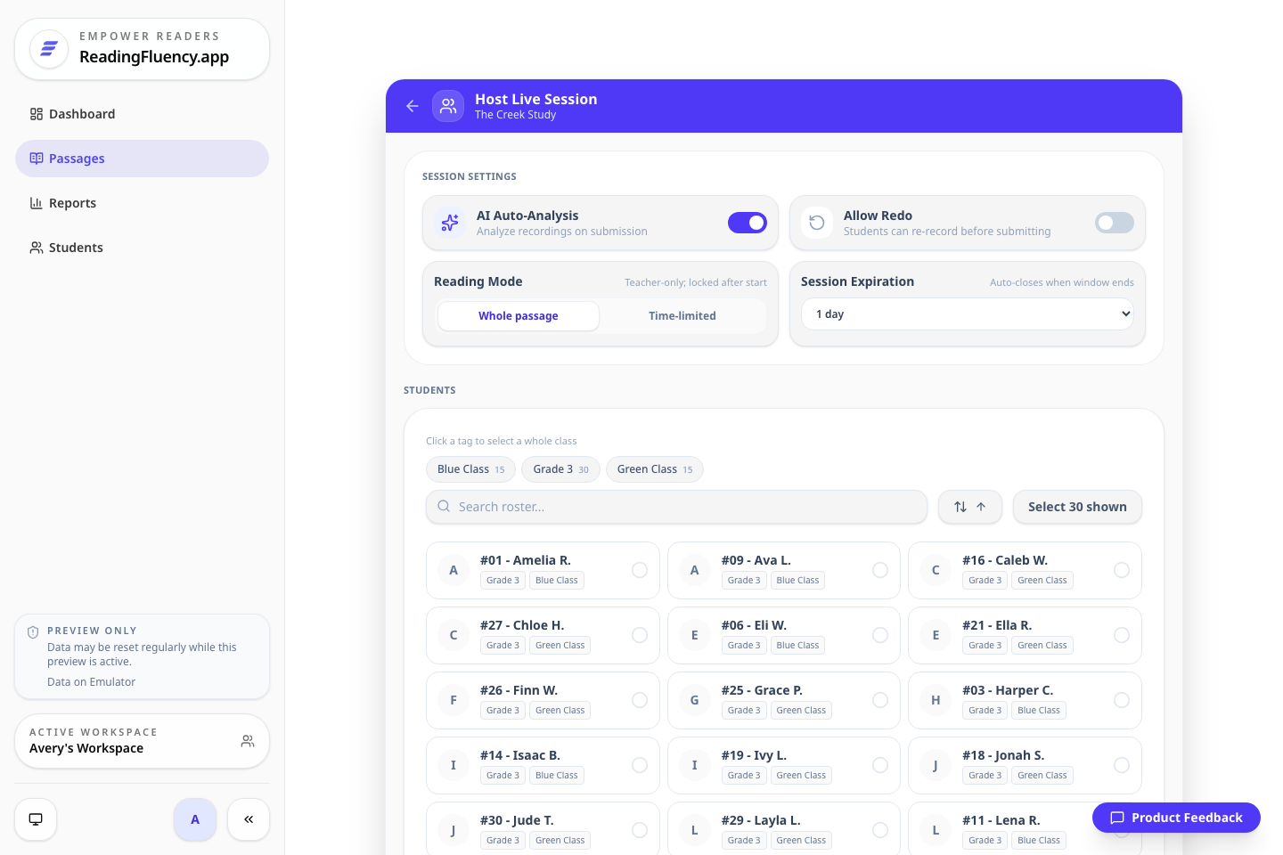This screenshot has width=1283, height=855.
Task: Select student #25 Grace P. radio
Action: [x=880, y=700]
